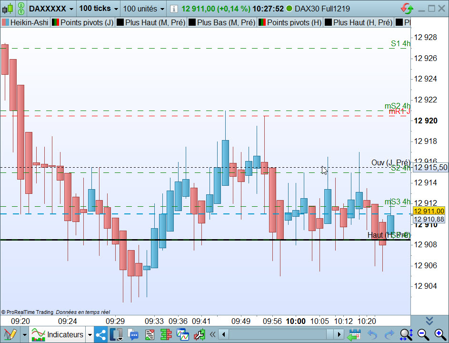Collapse toolbar with double chevron icon
This screenshot has width=449, height=343.
(212, 334)
